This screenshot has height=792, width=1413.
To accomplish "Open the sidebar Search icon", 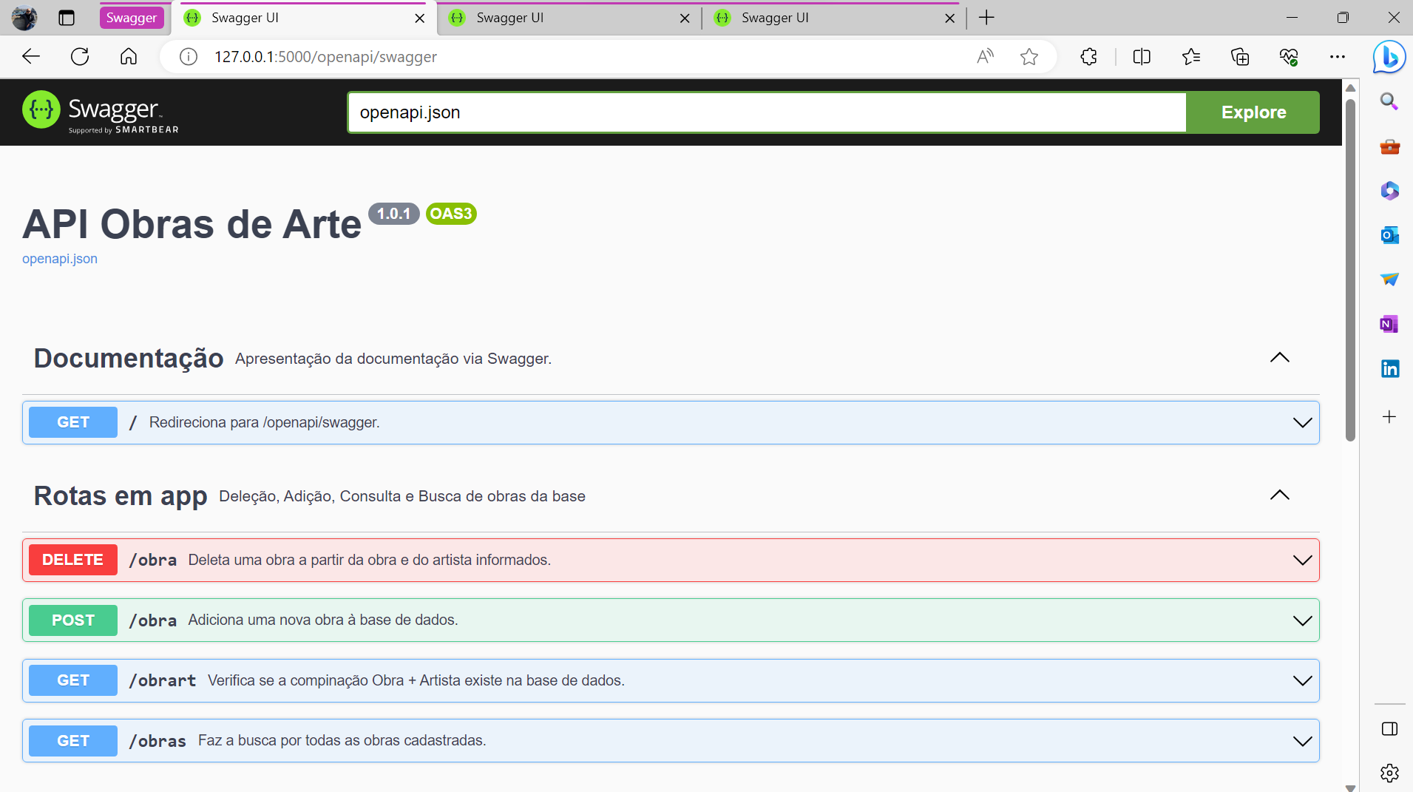I will [1389, 101].
